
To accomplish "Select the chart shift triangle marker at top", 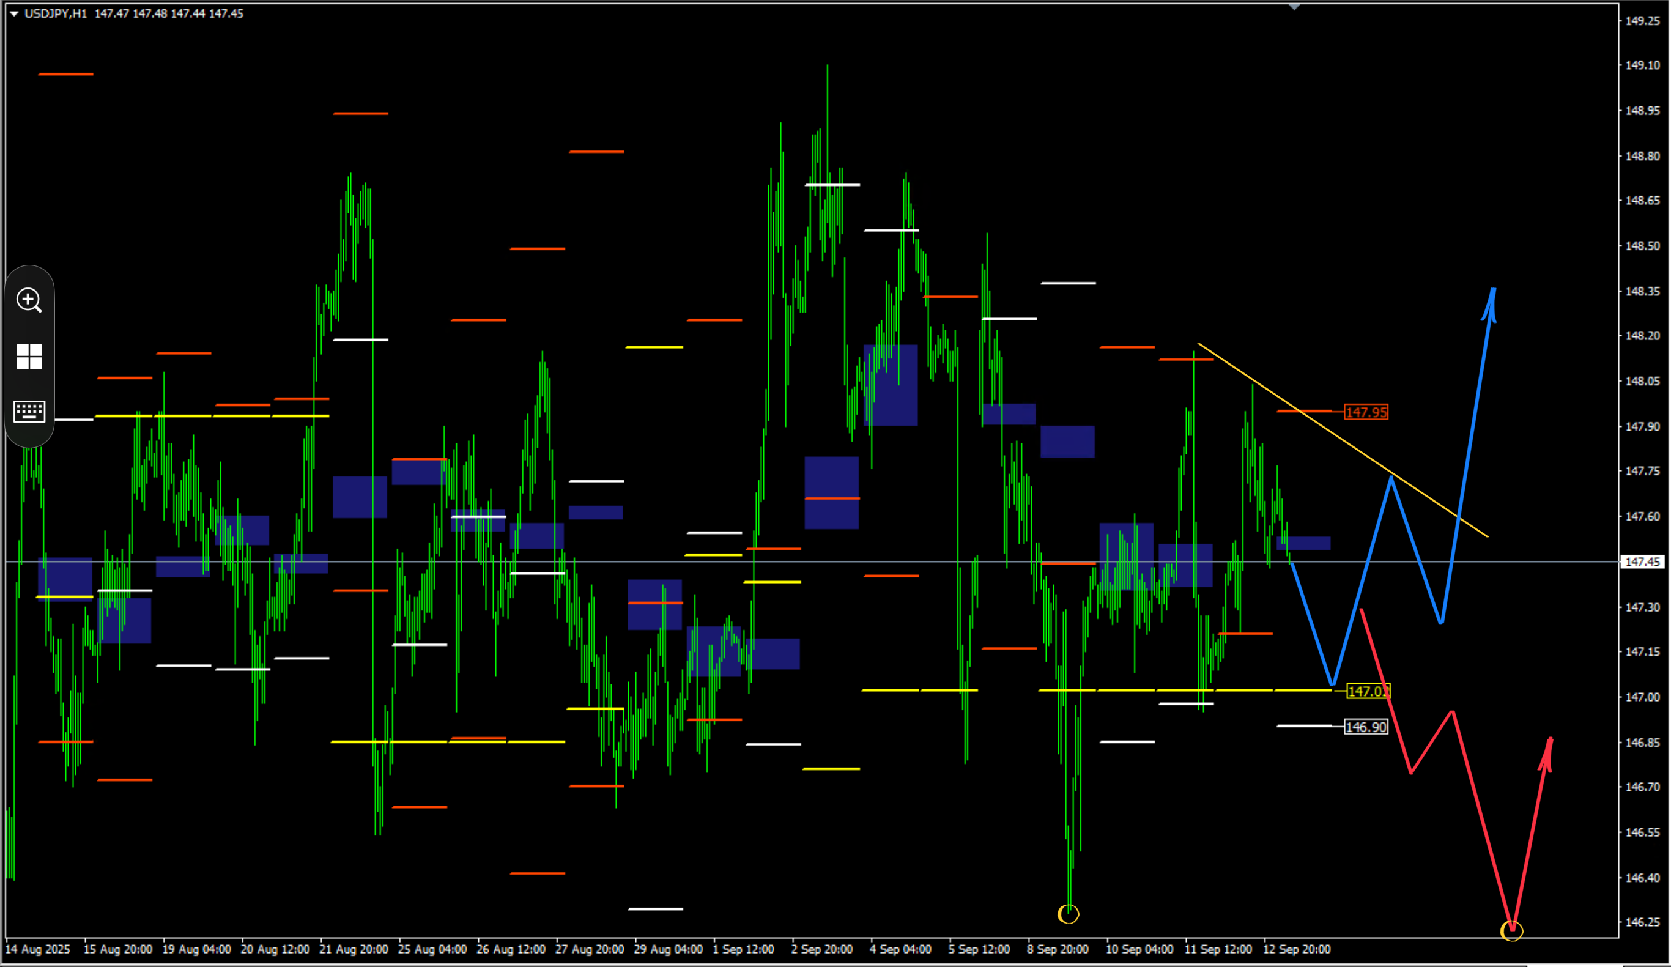I will click(1294, 7).
